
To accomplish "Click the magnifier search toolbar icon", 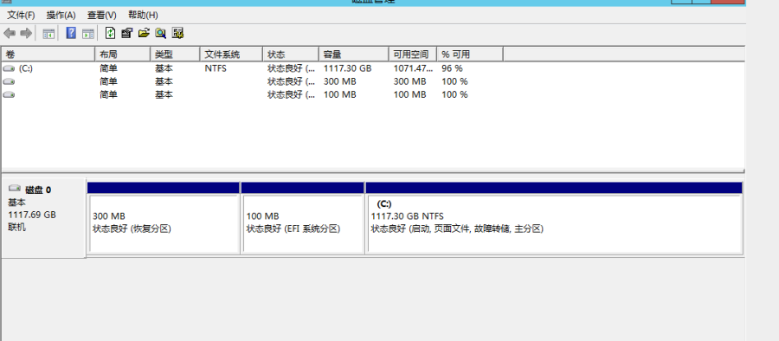I will [x=160, y=34].
